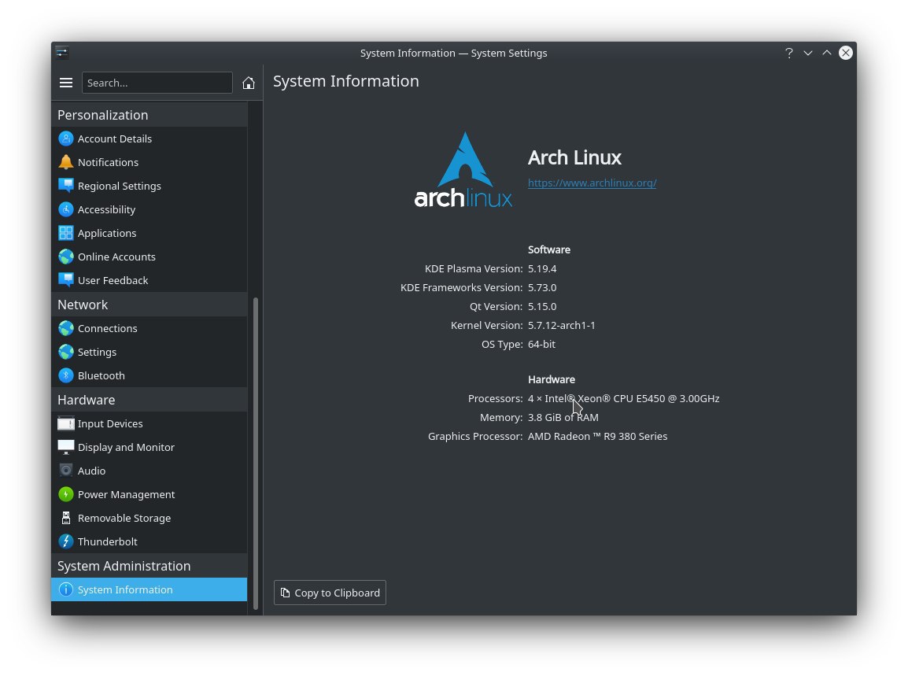Click the Processors Xeon E5450 text
This screenshot has width=908, height=676.
(624, 398)
